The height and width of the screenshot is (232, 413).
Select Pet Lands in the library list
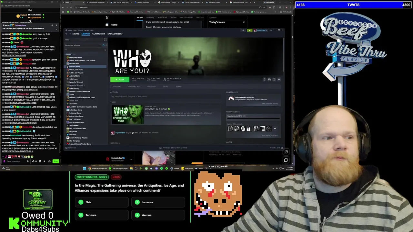click(x=73, y=135)
